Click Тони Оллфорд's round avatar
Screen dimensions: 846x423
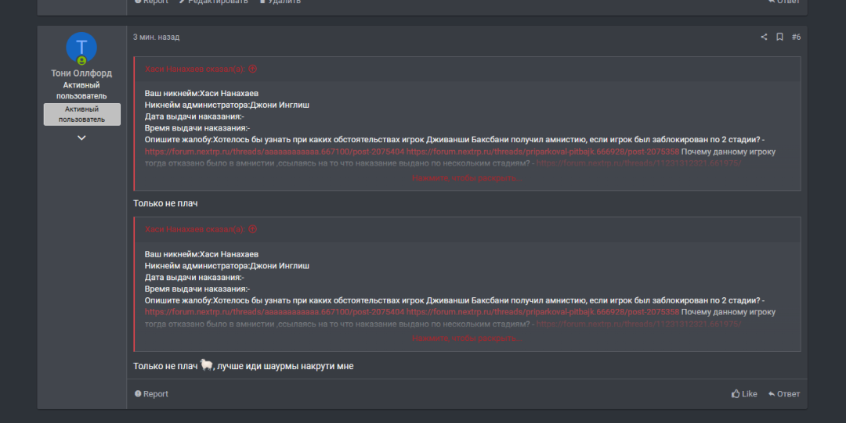[81, 48]
